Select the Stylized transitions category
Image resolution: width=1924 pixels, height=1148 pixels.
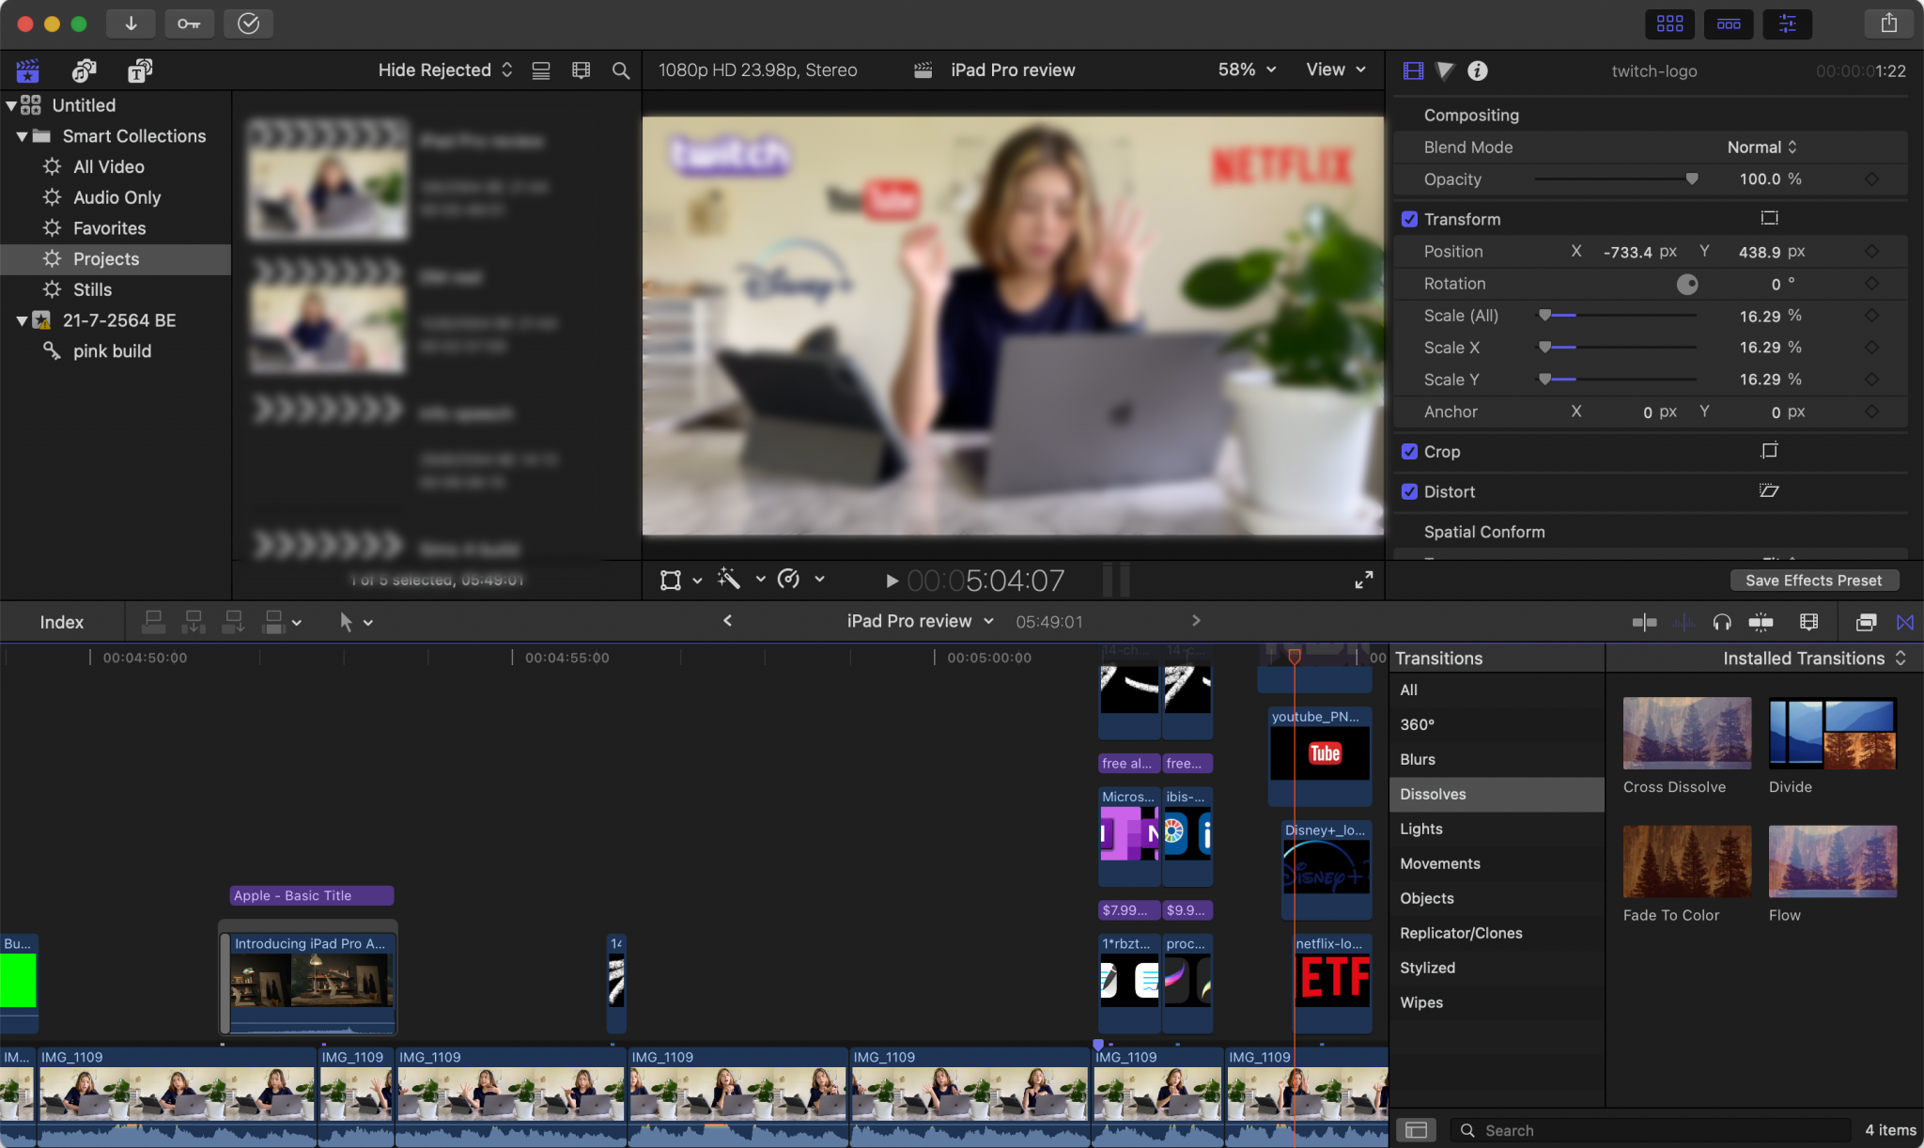click(1496, 968)
